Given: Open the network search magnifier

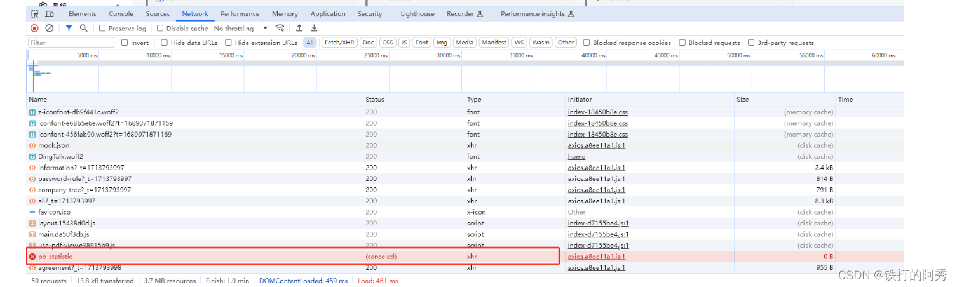Looking at the screenshot, I should (x=83, y=28).
